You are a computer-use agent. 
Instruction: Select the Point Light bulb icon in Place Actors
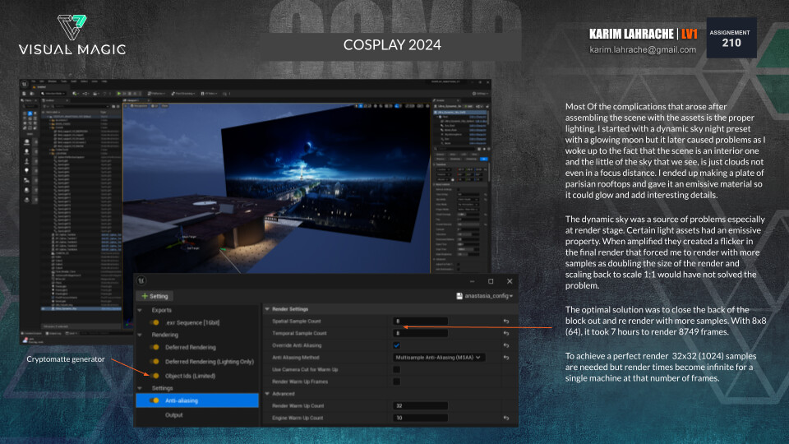click(x=26, y=170)
